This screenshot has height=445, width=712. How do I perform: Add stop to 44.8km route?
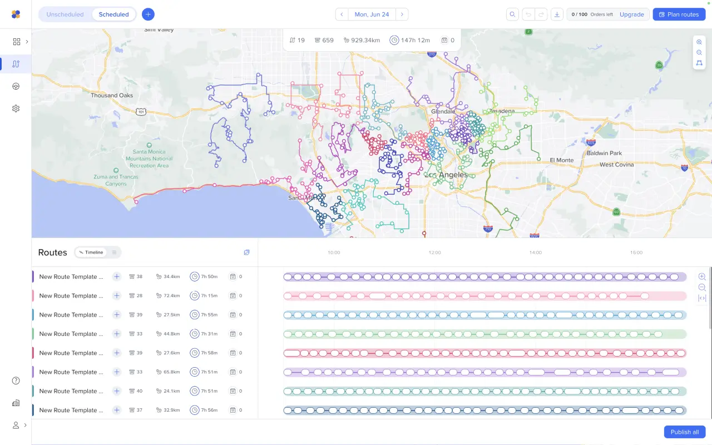tap(117, 334)
